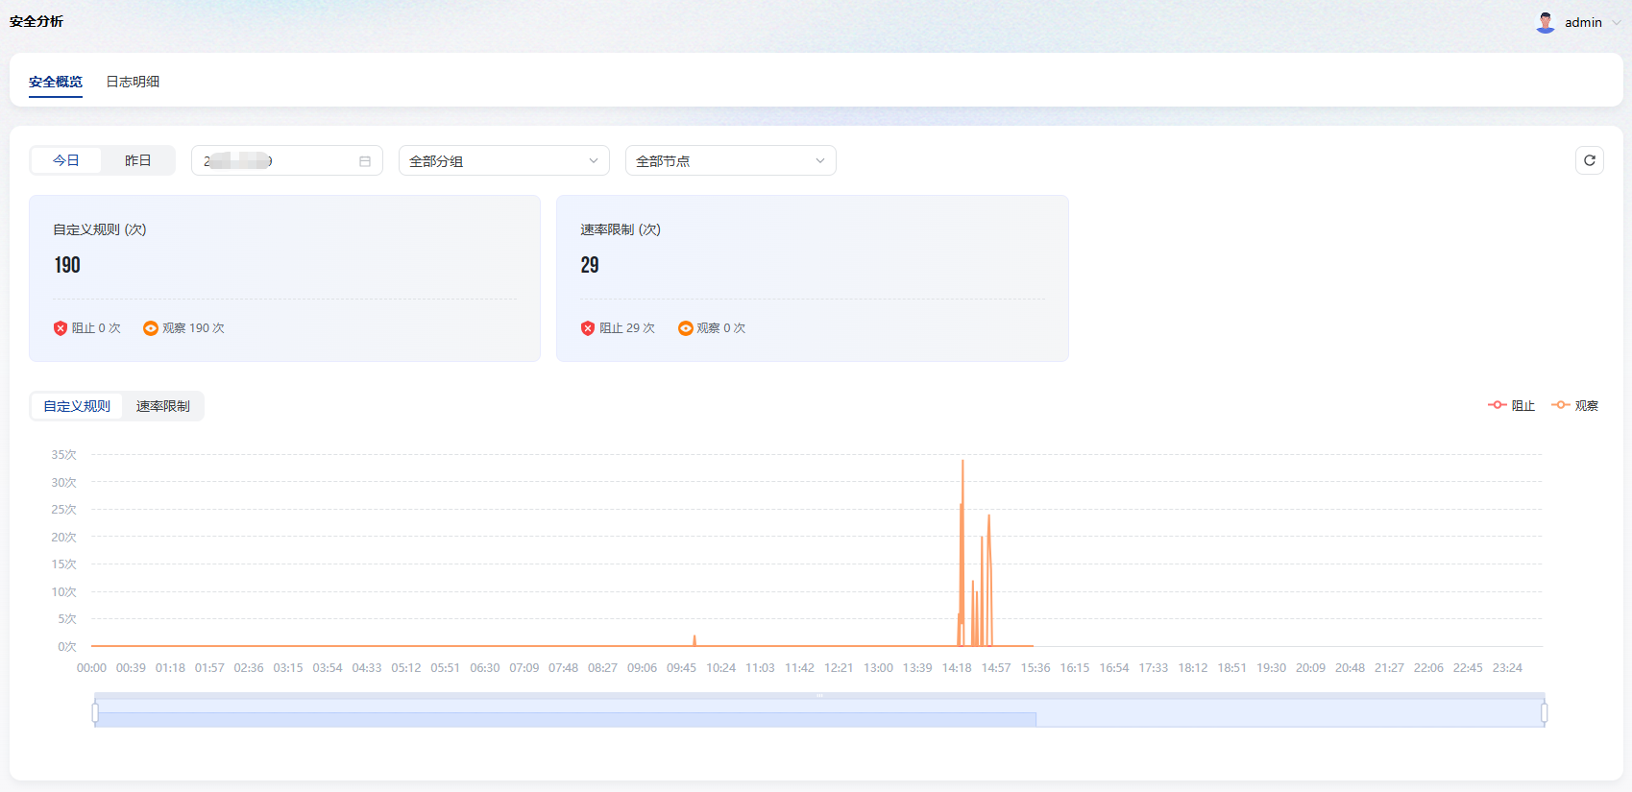Screen dimensions: 1632x792
Task: Click the admin user avatar
Action: point(1545,22)
